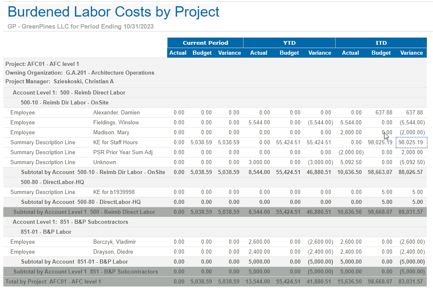Select the Current Period column group header
The height and width of the screenshot is (293, 433).
205,43
